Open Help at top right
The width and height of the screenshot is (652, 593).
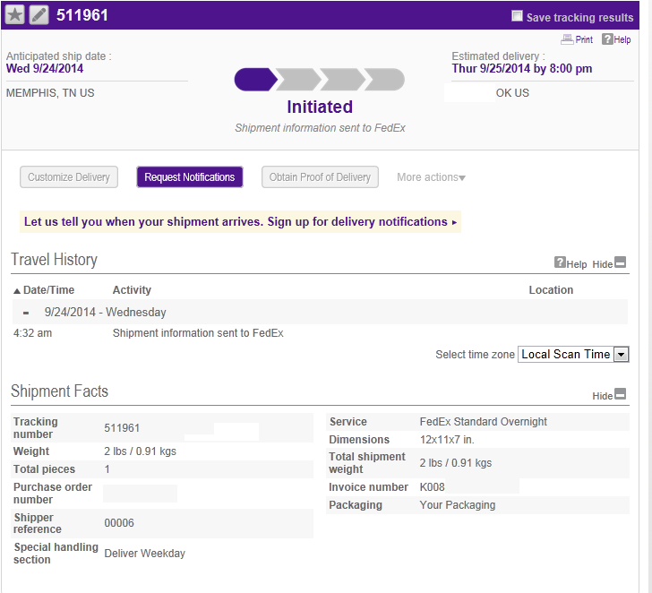point(622,39)
